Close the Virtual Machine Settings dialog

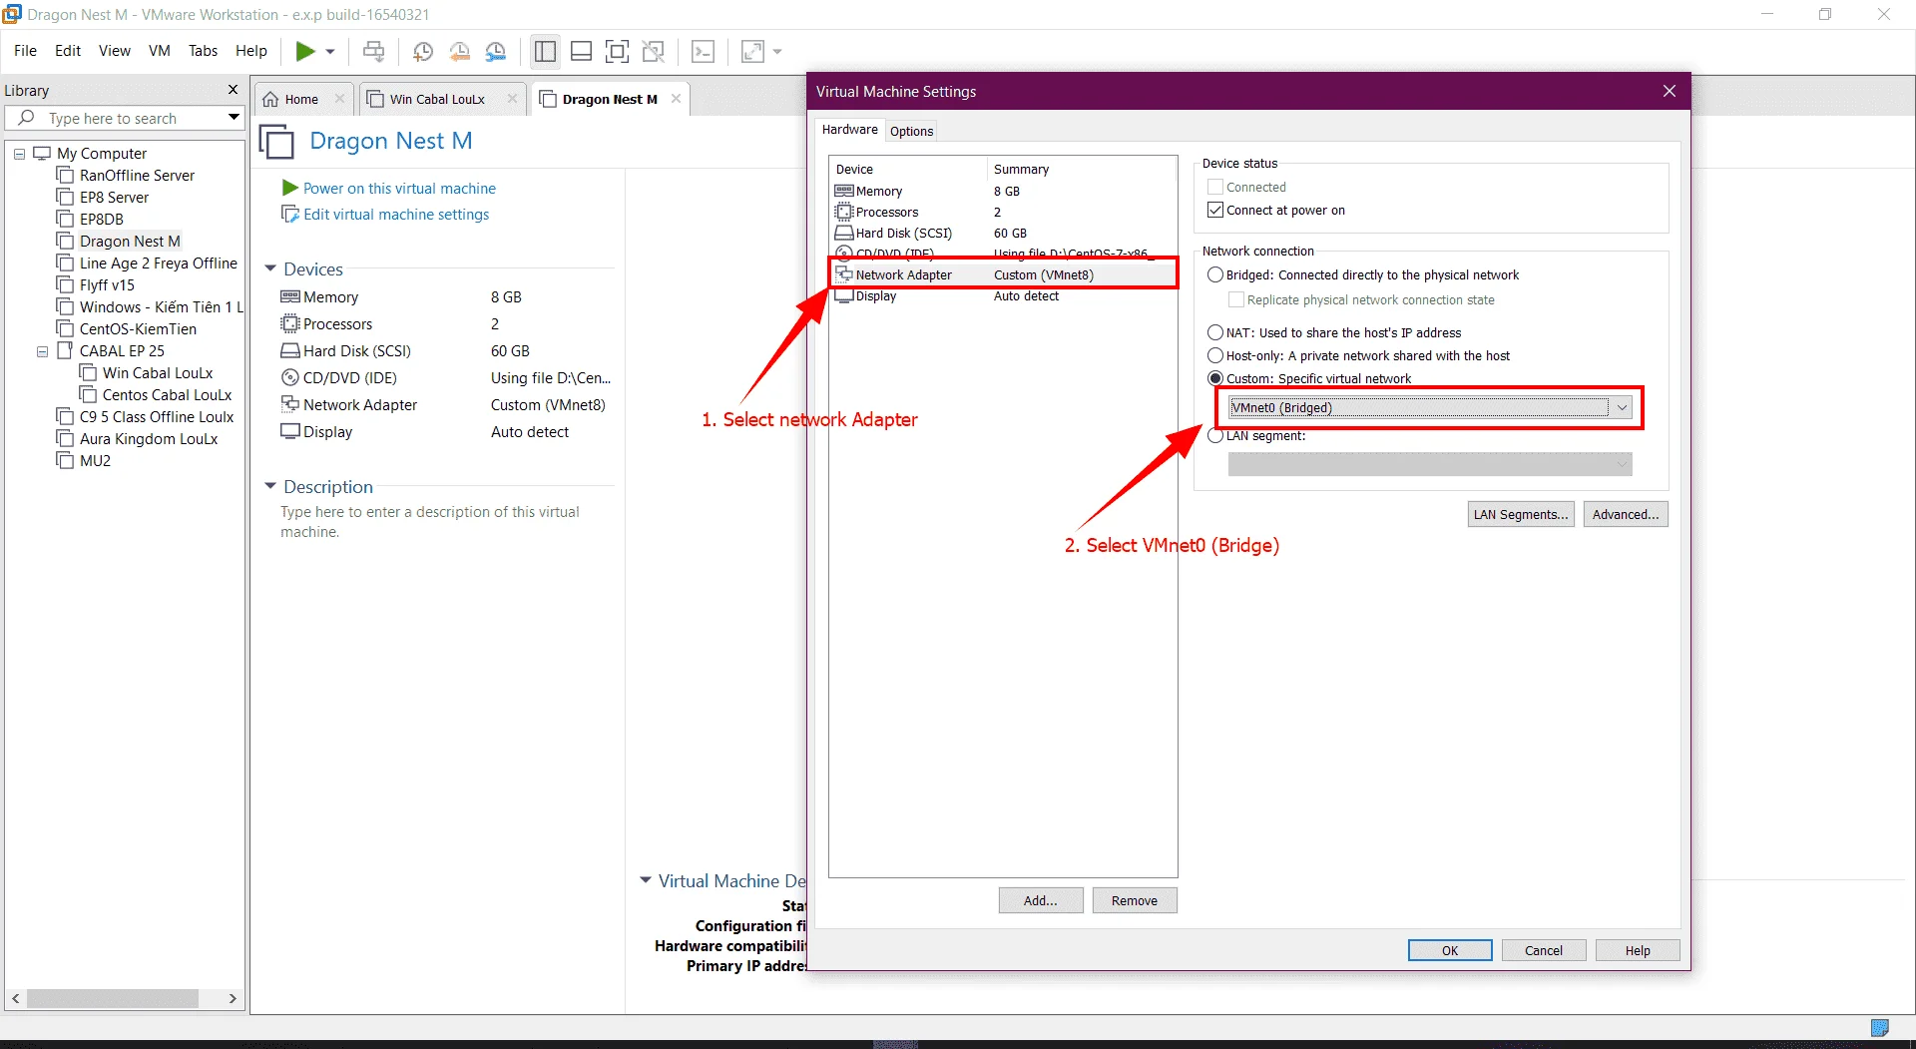point(1670,91)
